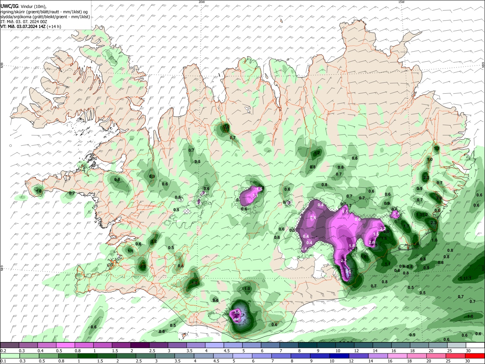Click the '4.8' precipitation value on the map

[236, 319]
